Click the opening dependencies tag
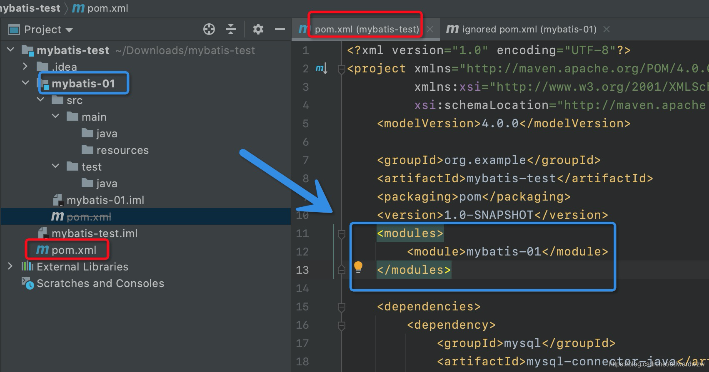709x372 pixels. pos(429,307)
